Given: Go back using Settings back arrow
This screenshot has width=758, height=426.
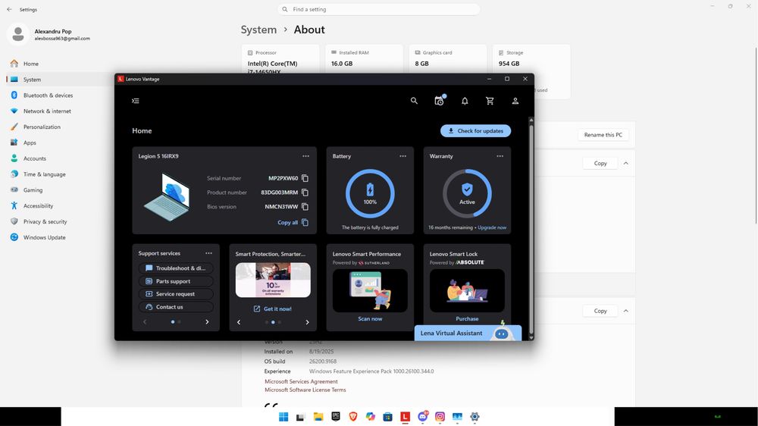Looking at the screenshot, I should pyautogui.click(x=9, y=9).
